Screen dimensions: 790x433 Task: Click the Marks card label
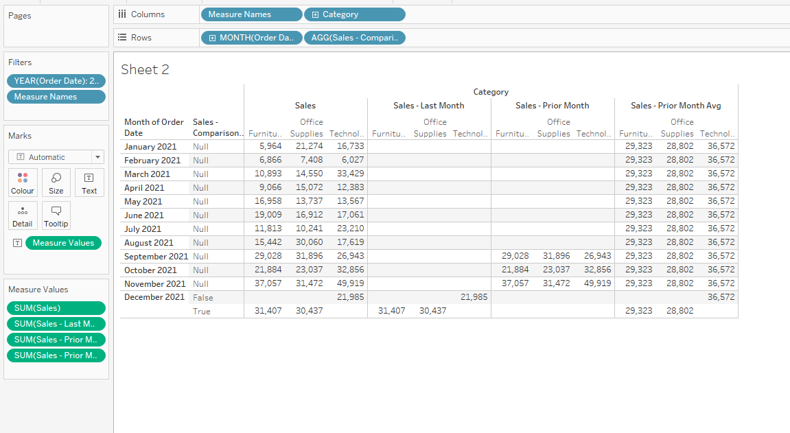point(20,136)
